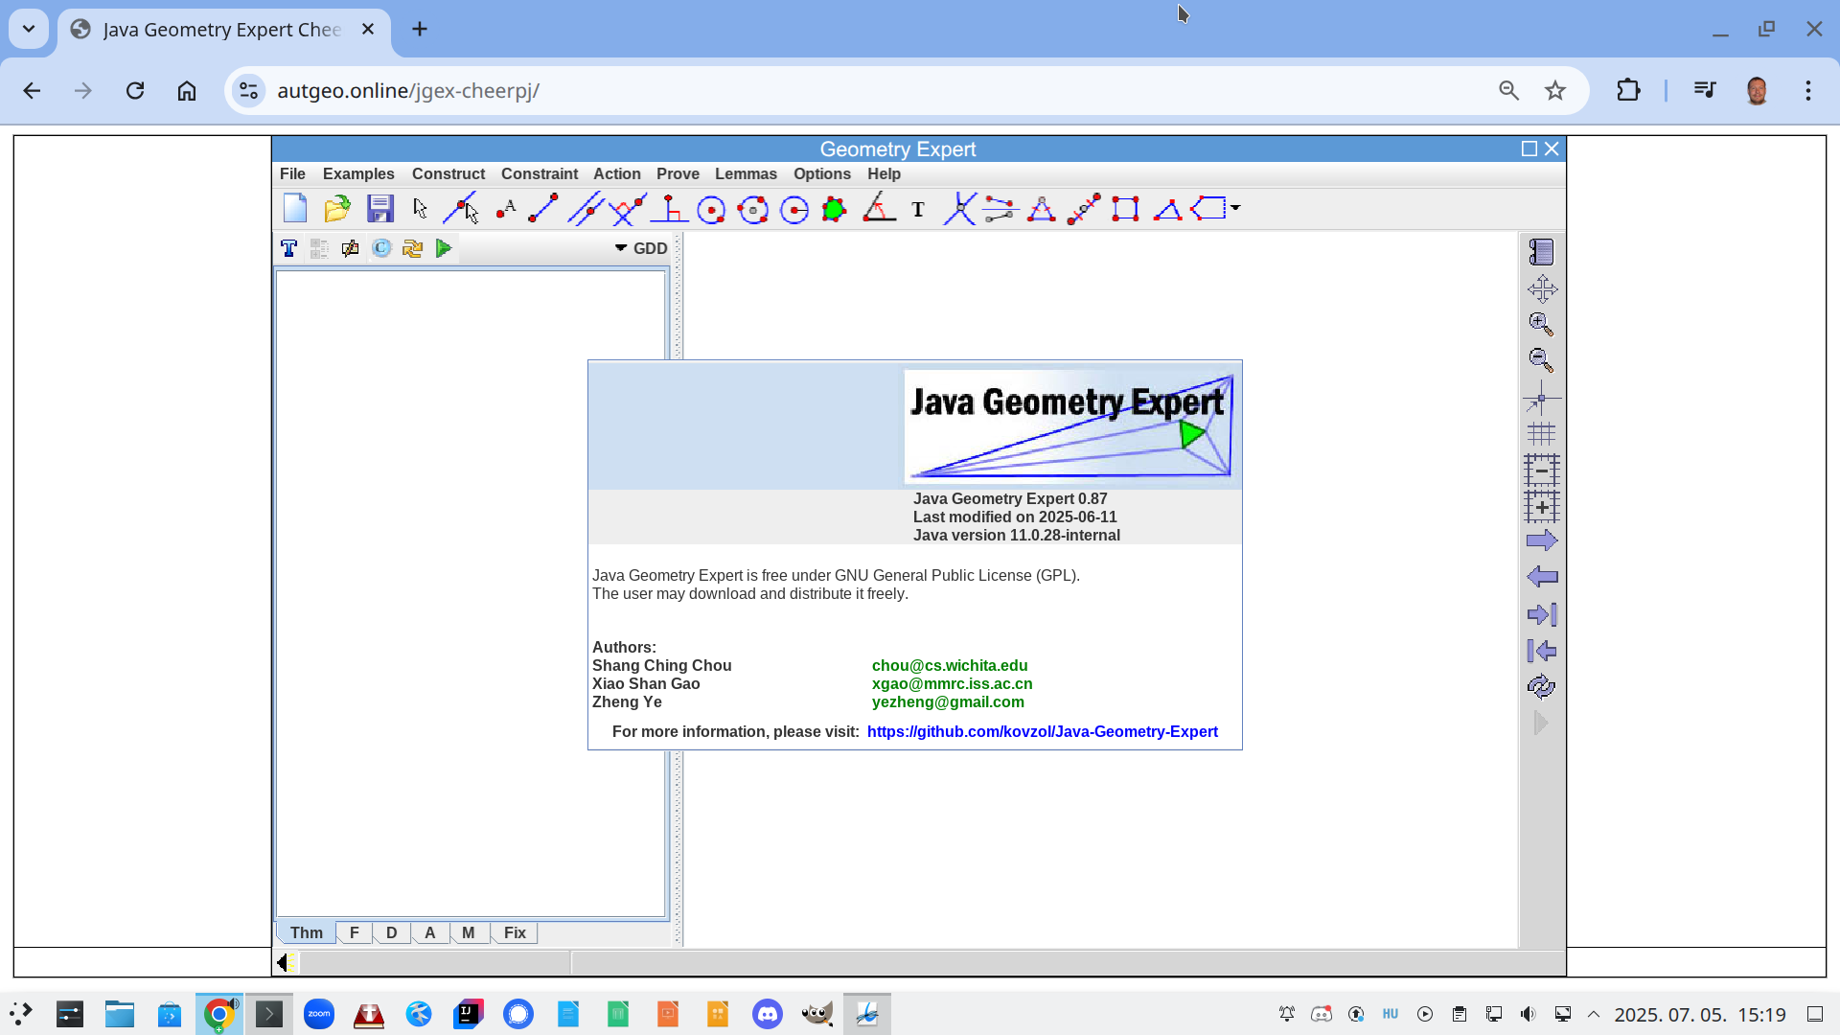Click the orange swap arrows icon
Viewport: 1840px width, 1035px height.
point(412,248)
